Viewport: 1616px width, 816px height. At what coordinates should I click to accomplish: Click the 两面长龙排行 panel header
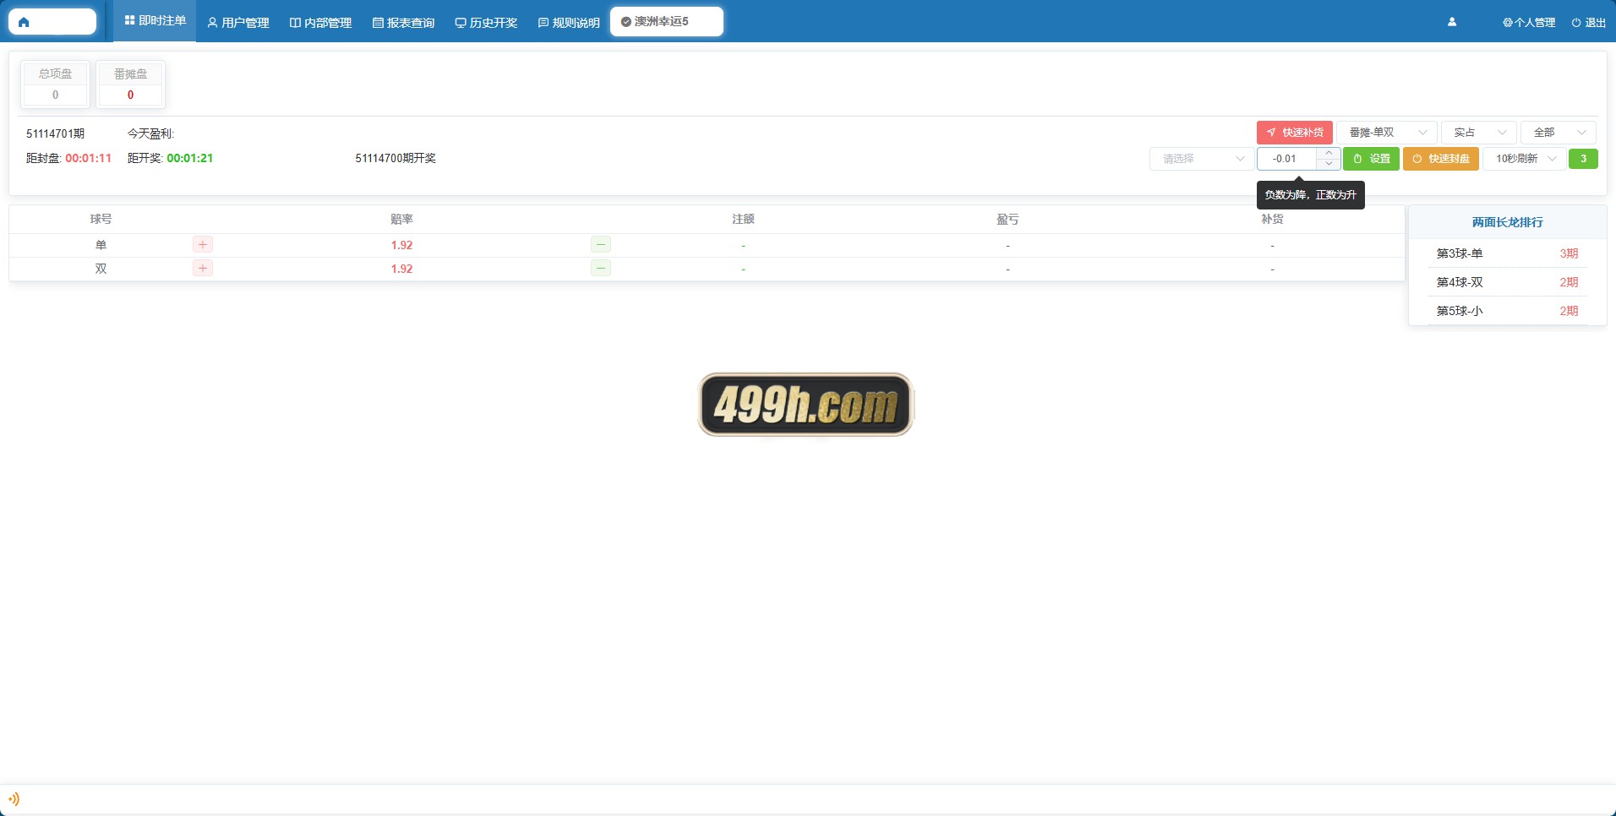click(x=1507, y=222)
